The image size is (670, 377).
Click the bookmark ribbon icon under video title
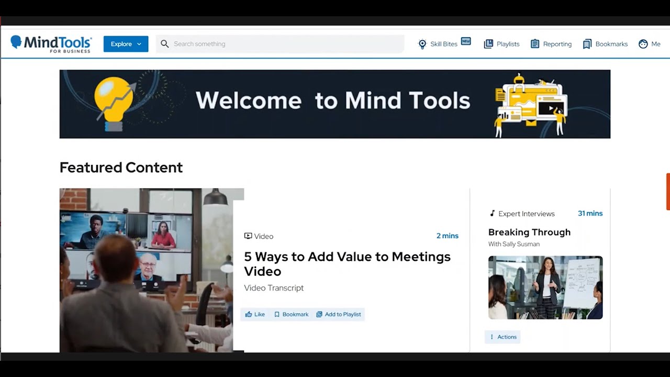click(277, 314)
